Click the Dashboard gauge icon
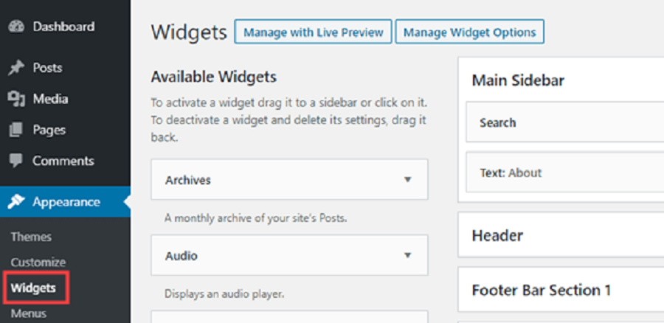Viewport: 664px width, 323px height. coord(16,27)
